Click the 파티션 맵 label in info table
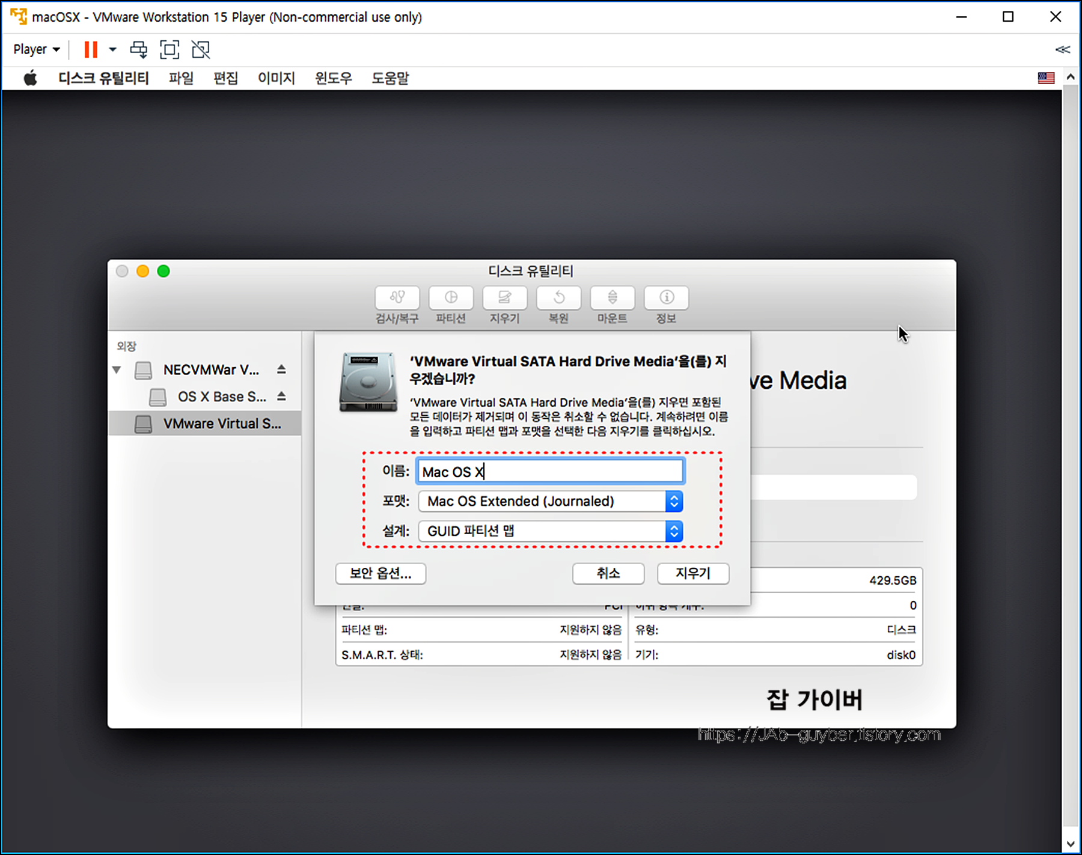 [x=364, y=630]
